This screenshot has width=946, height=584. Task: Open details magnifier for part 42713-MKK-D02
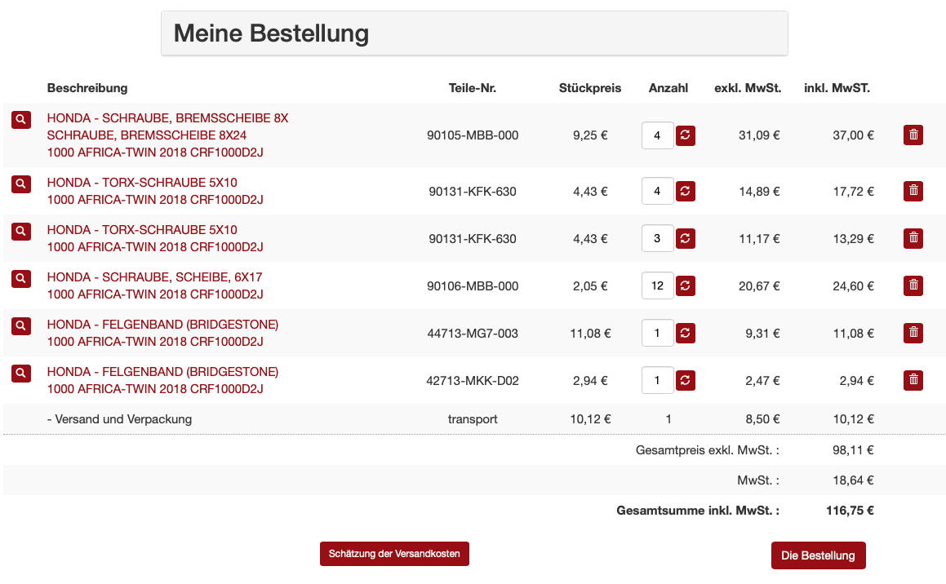[x=21, y=374]
